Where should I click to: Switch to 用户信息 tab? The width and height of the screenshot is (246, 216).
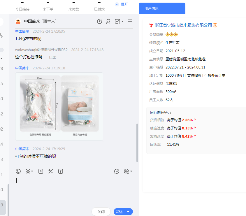coord(162,8)
